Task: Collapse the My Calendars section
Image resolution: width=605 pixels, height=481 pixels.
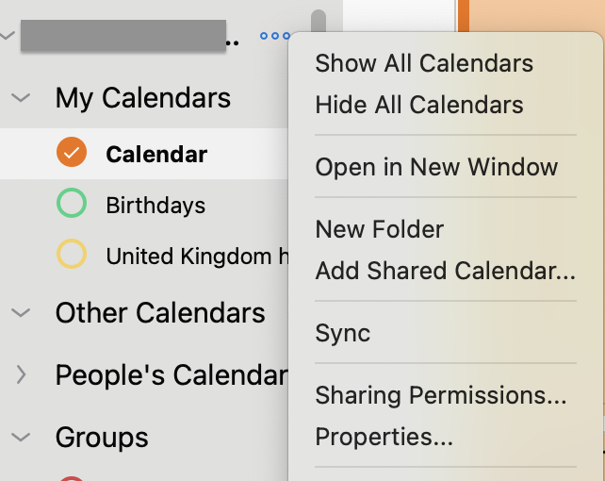Action: pyautogui.click(x=21, y=98)
